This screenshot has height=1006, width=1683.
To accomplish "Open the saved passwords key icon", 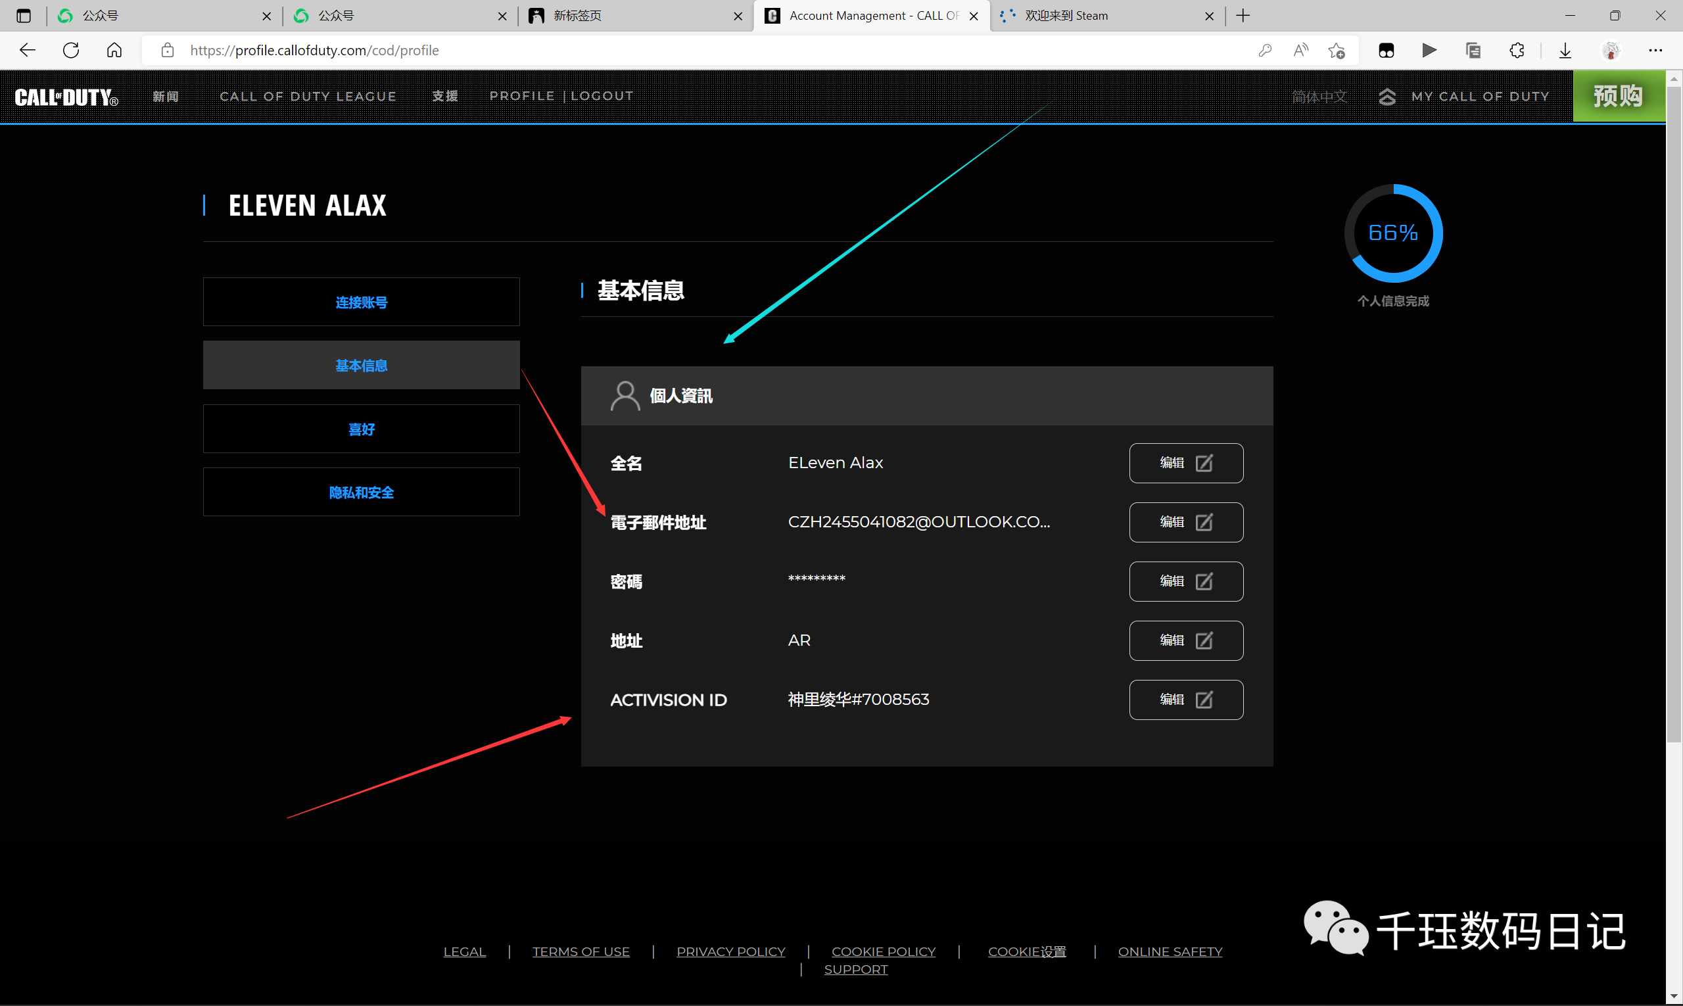I will 1265,50.
